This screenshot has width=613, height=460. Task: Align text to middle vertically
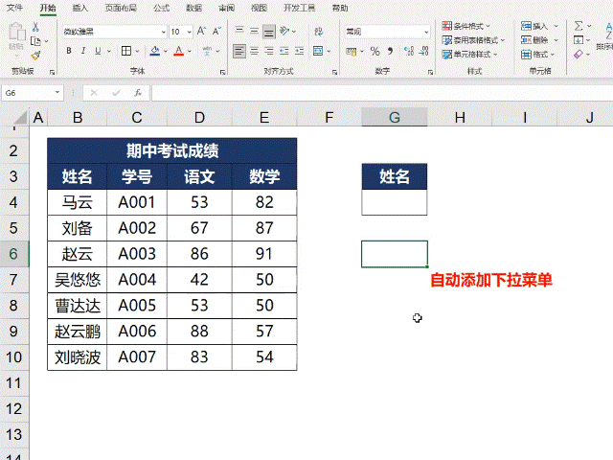pos(254,31)
